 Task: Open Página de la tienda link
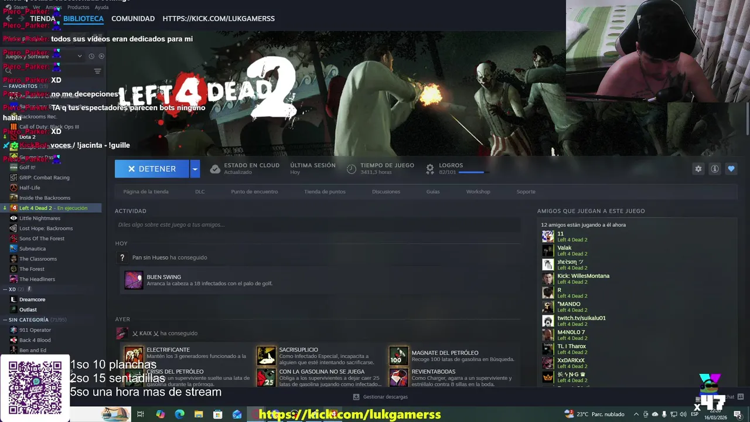(x=146, y=192)
